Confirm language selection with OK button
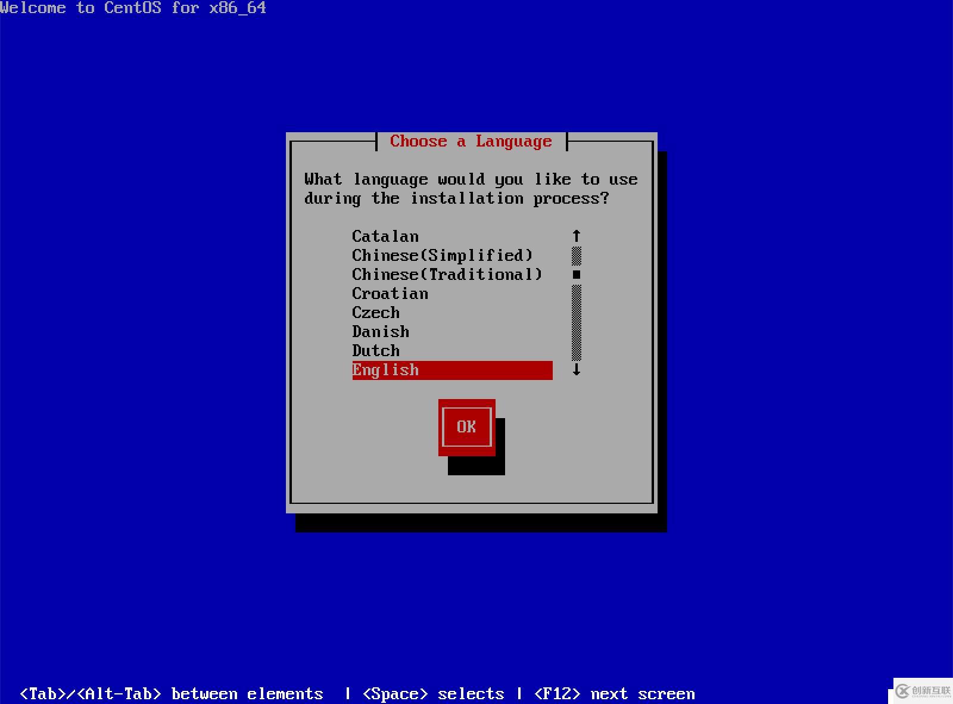This screenshot has height=704, width=953. pyautogui.click(x=467, y=427)
